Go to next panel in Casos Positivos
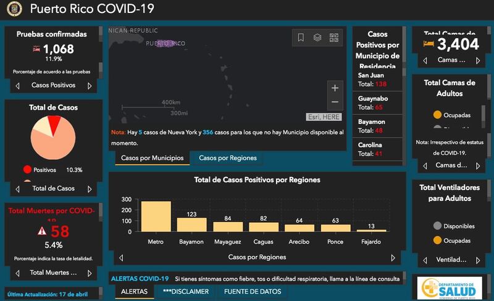Screen dimensions: 494x301 90,86
